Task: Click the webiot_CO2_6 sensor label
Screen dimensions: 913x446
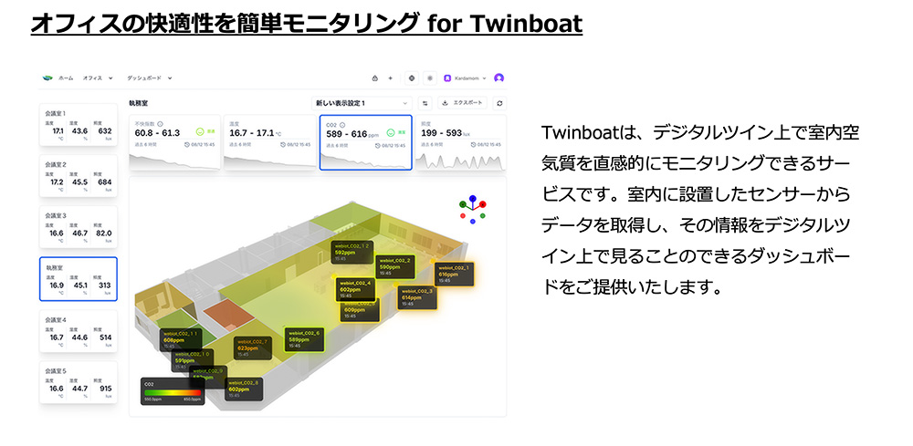Action: click(305, 338)
